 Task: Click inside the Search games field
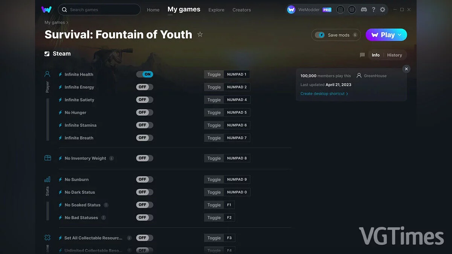tap(99, 9)
